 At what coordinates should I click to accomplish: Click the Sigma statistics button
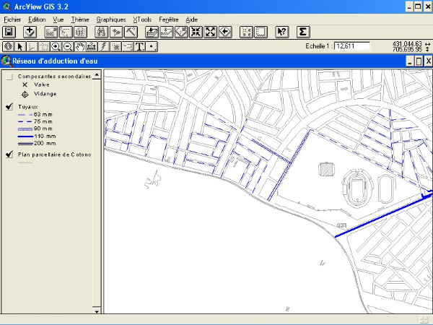[x=303, y=32]
